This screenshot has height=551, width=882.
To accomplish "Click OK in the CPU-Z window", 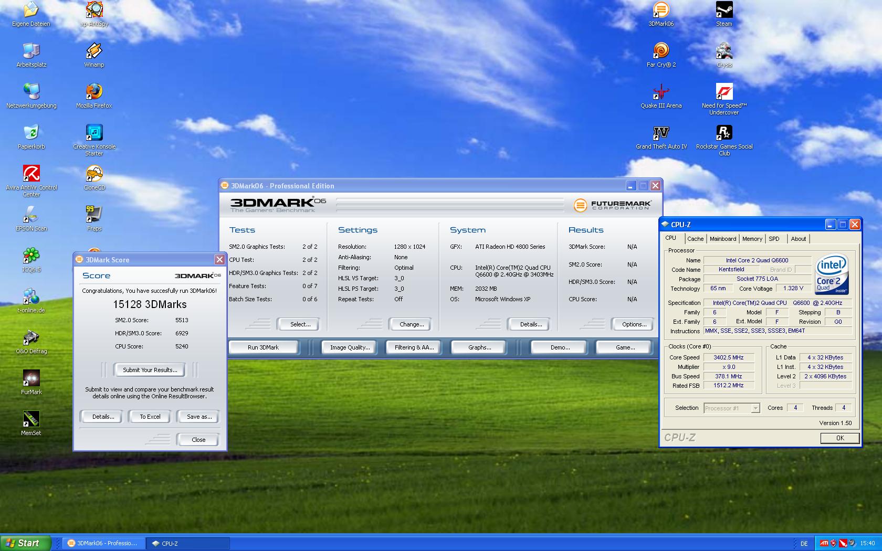I will click(840, 438).
